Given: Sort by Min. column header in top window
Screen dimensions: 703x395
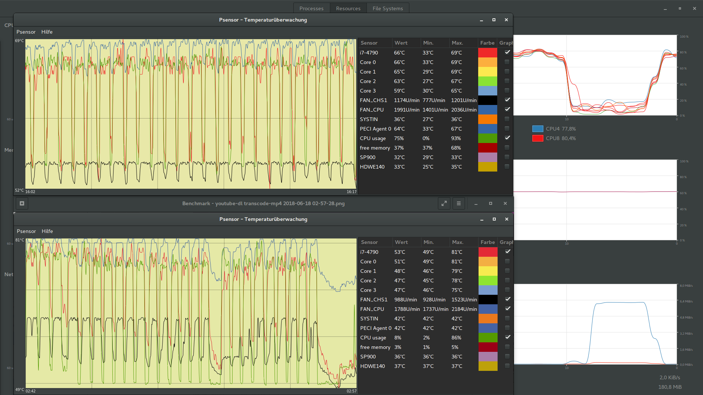Looking at the screenshot, I should pyautogui.click(x=435, y=43).
